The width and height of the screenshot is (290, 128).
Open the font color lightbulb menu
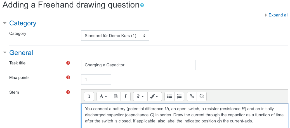click(140, 96)
